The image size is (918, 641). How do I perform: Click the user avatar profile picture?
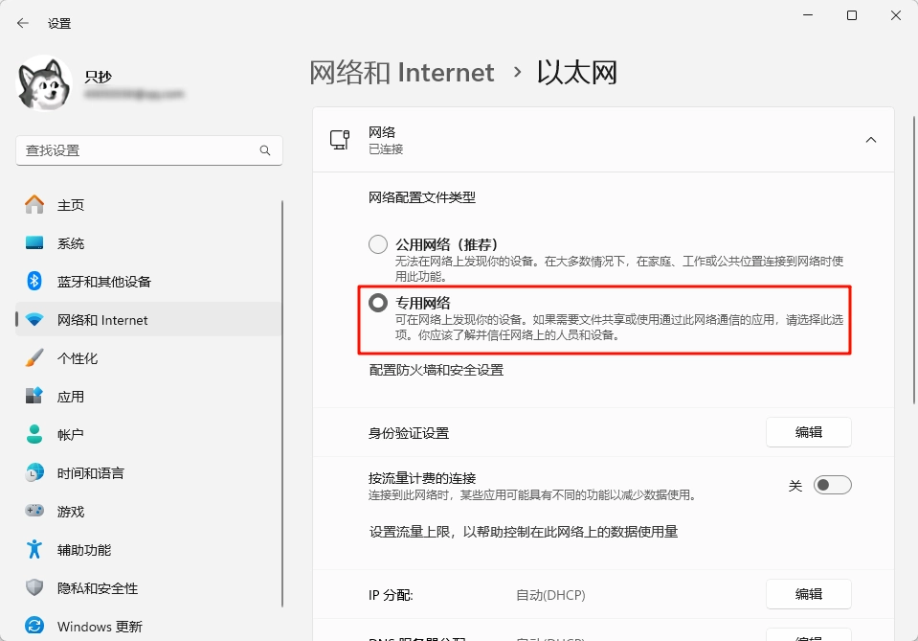pyautogui.click(x=43, y=83)
